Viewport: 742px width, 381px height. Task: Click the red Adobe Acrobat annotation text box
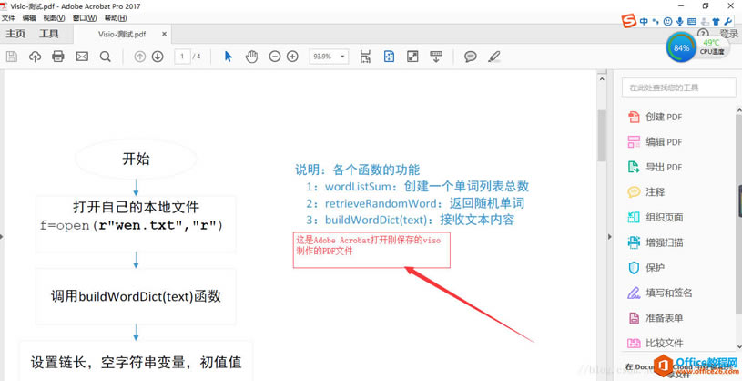(x=371, y=250)
